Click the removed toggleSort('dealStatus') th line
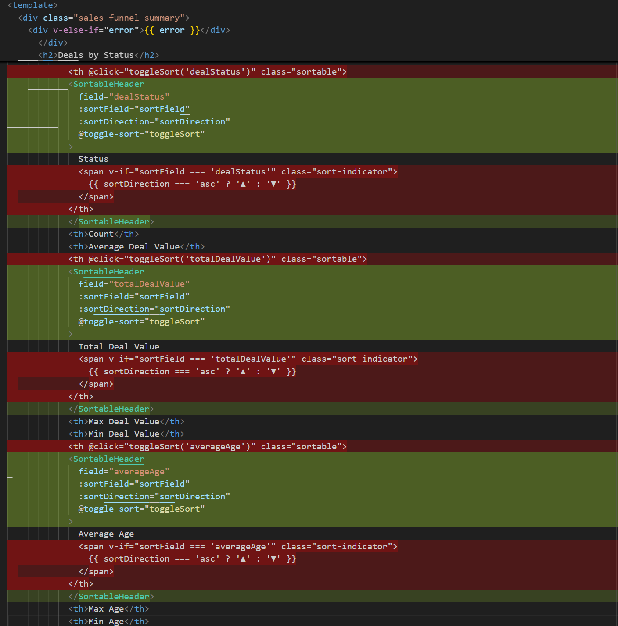This screenshot has height=626, width=618. coord(207,71)
